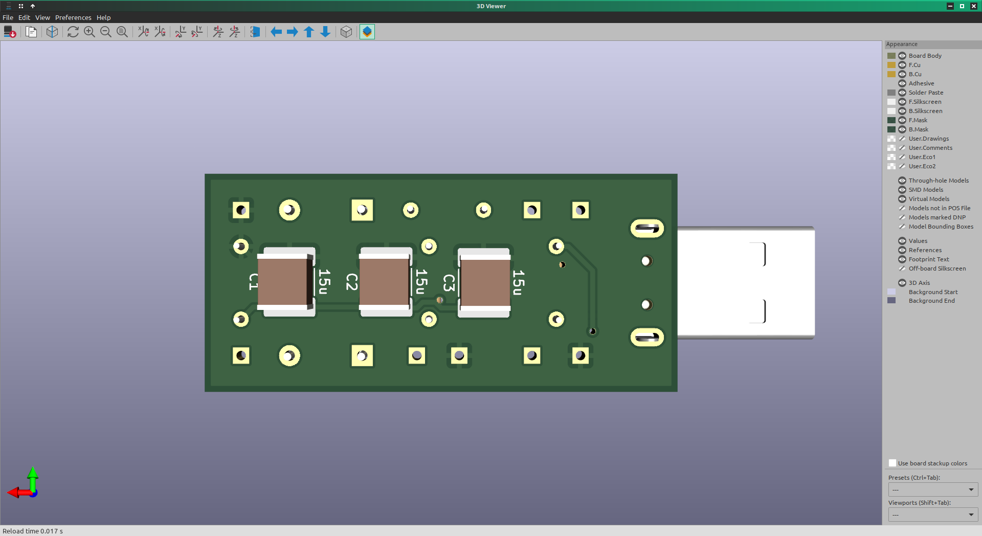Rotate Y clockwise using toolbar icon
This screenshot has height=536, width=982.
[181, 32]
